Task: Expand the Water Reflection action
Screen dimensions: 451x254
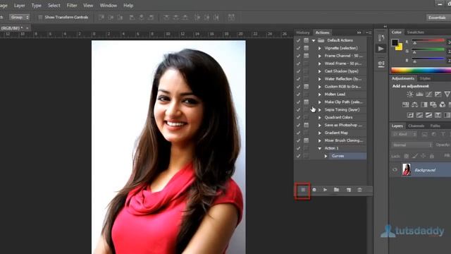Action: (319, 79)
